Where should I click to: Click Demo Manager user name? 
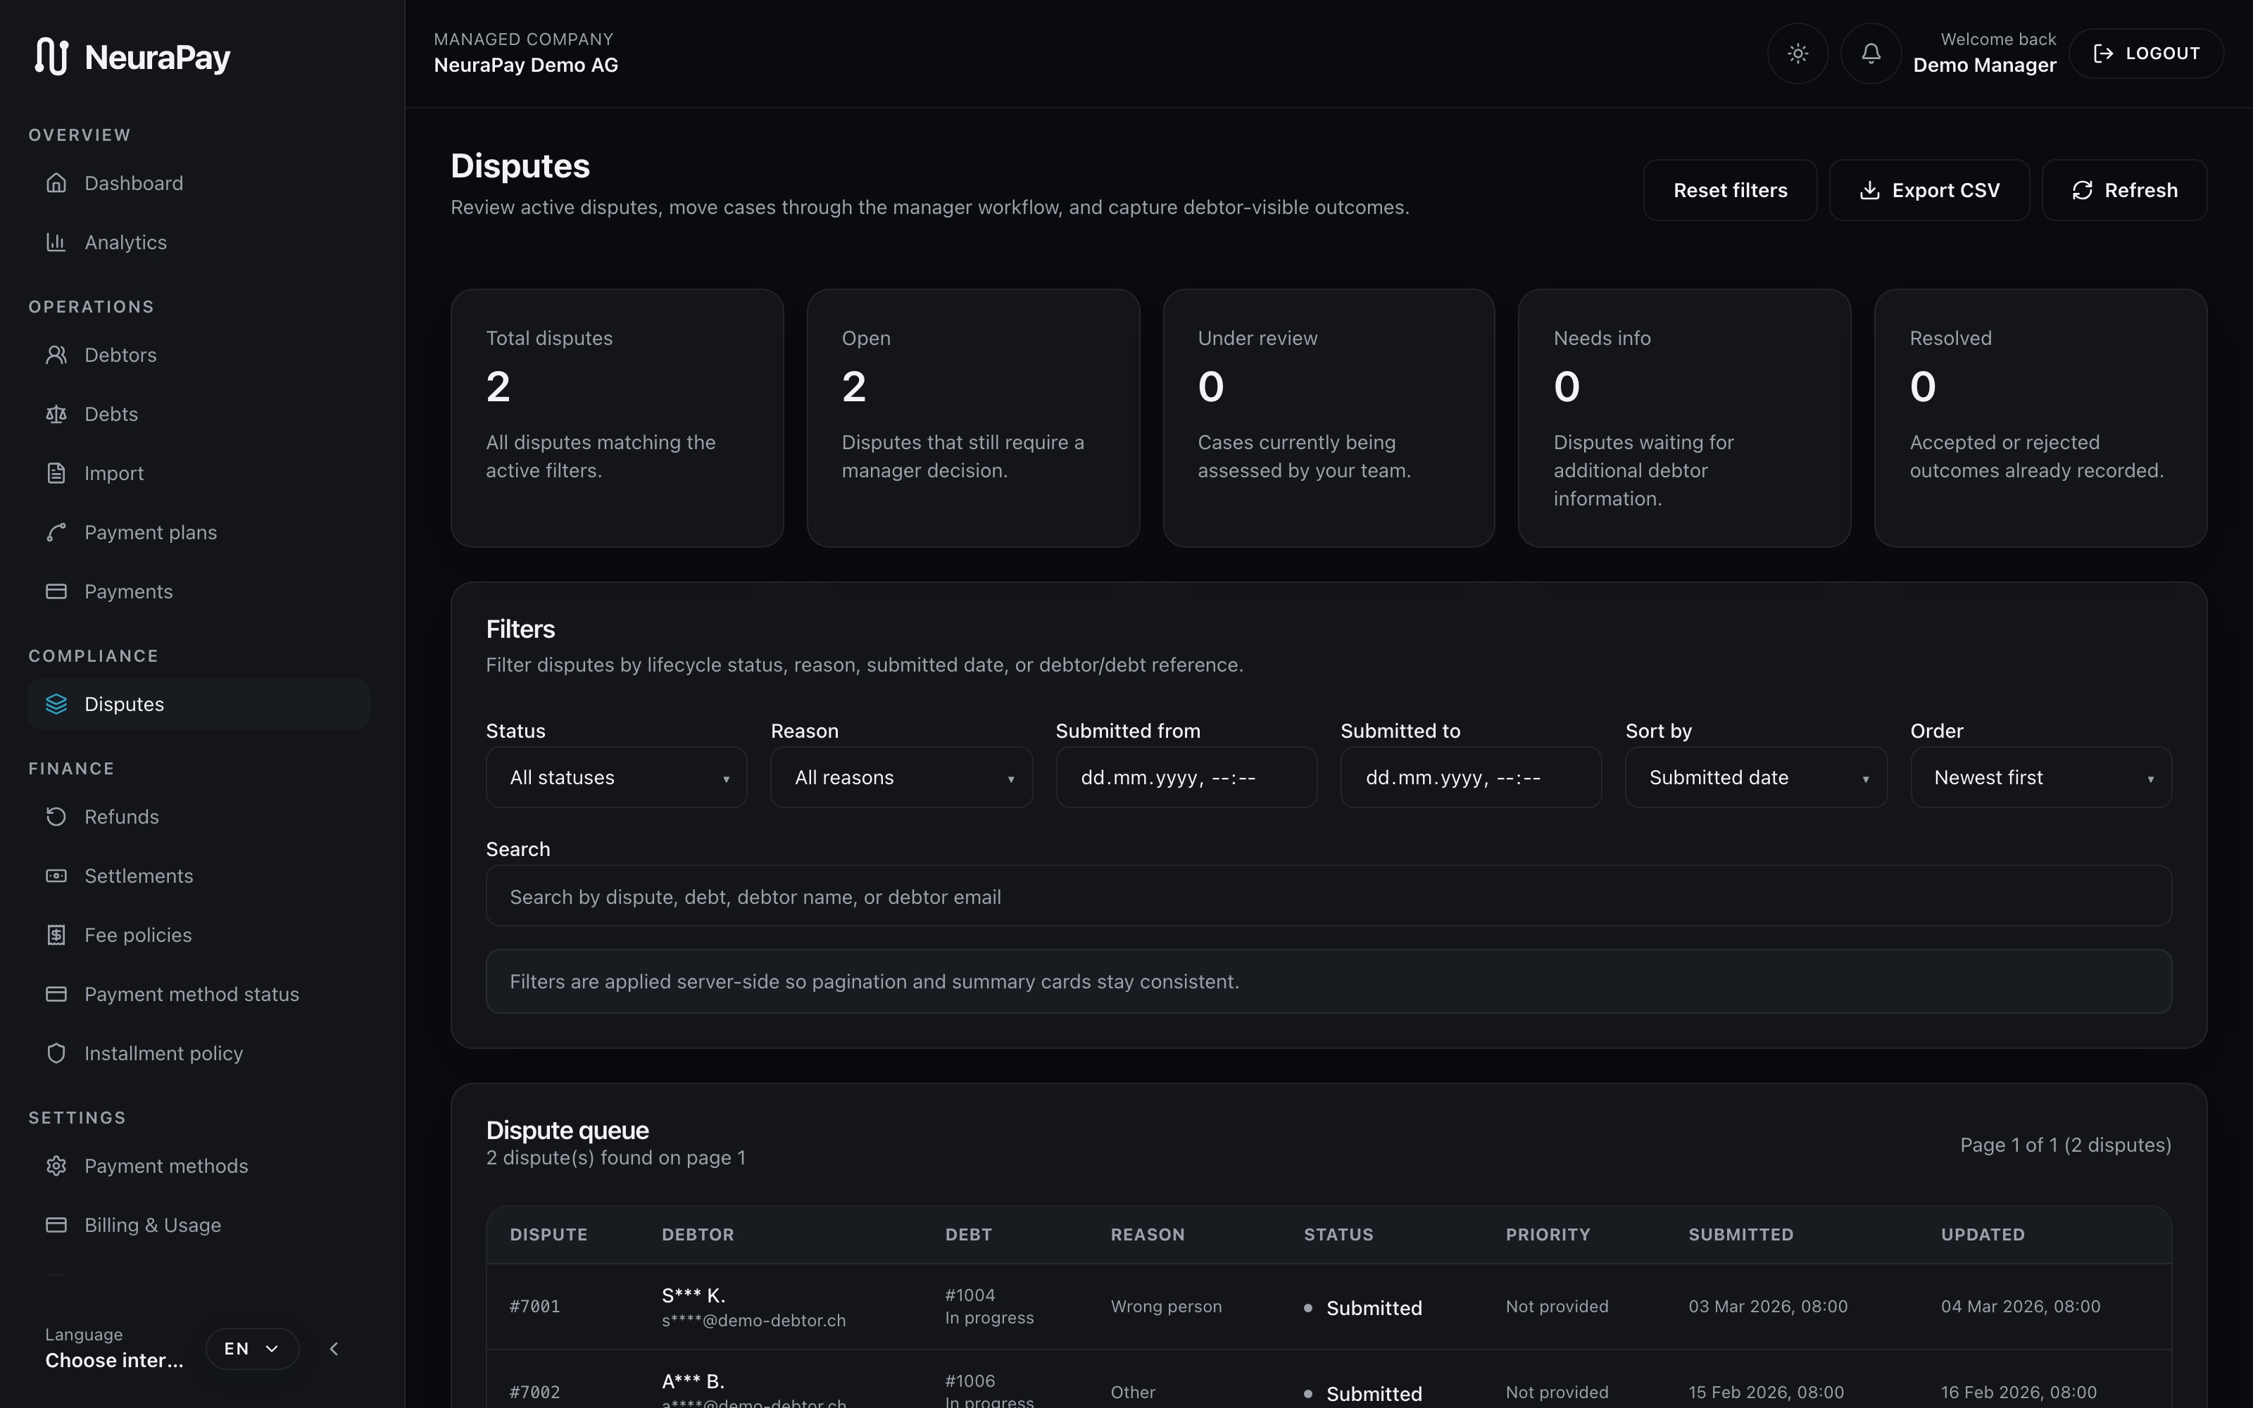[x=1985, y=65]
